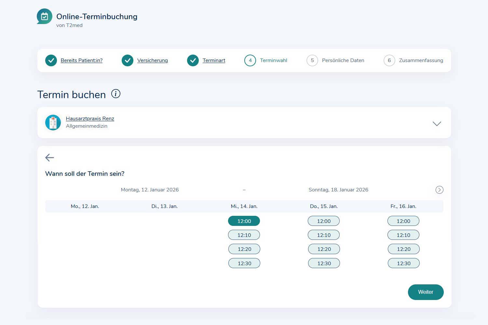Viewport: 488px width, 325px height.
Task: Expand the Hausarztpraxis Renz details chevron
Action: click(x=437, y=123)
